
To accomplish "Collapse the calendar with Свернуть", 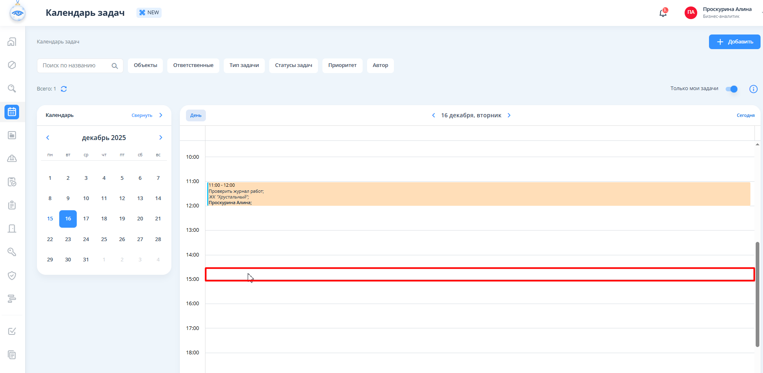I will 142,115.
